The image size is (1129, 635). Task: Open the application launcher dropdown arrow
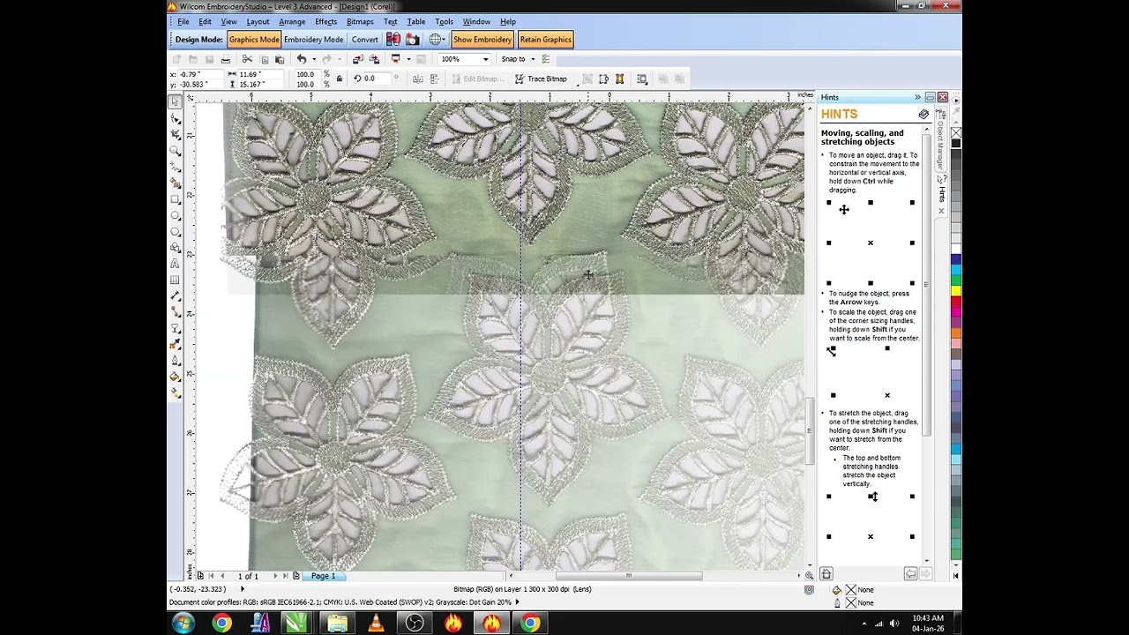407,59
